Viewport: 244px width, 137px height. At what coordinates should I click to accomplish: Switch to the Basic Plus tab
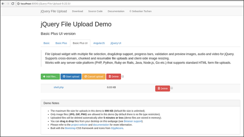click(61, 43)
